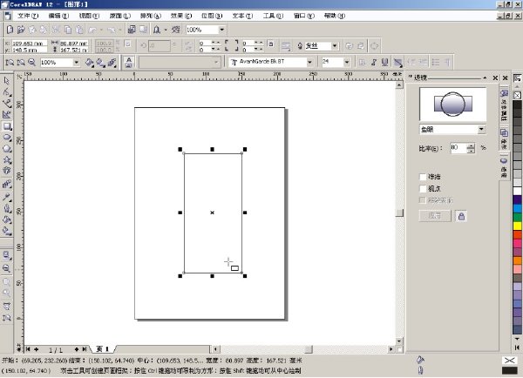Click the x position field 109.653 mm

(30, 44)
